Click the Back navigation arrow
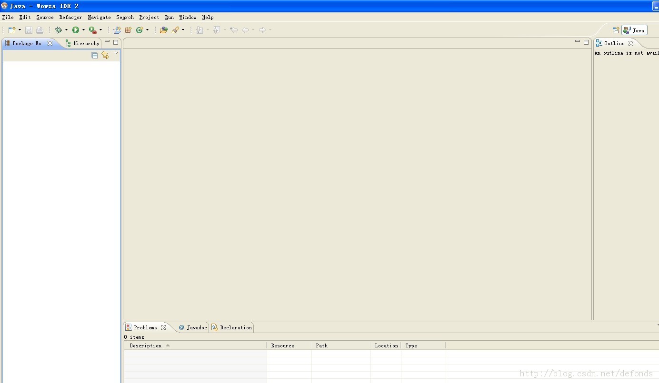659x383 pixels. click(x=245, y=30)
